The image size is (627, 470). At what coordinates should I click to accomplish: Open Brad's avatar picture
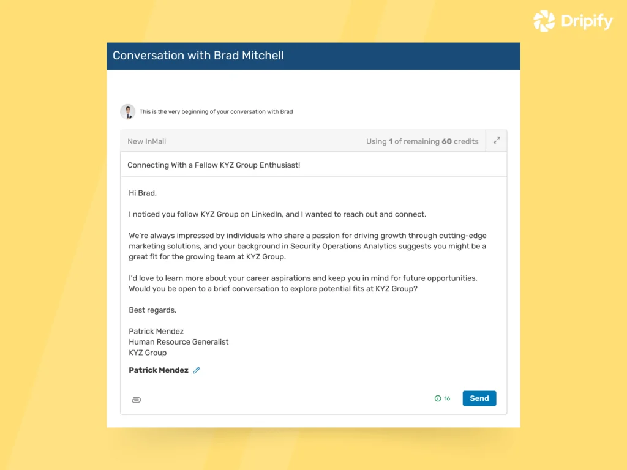click(x=128, y=111)
